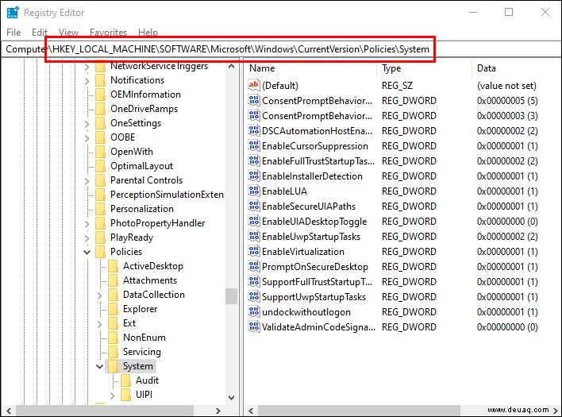Click the undockwithoutlogon DWORD icon
Viewport: 562px width, 417px height.
[254, 311]
